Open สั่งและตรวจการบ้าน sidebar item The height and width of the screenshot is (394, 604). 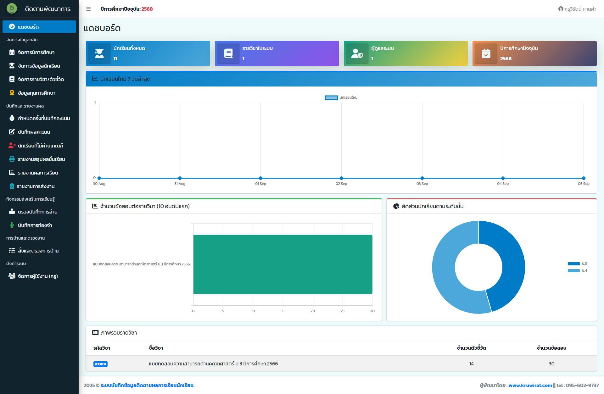38,251
